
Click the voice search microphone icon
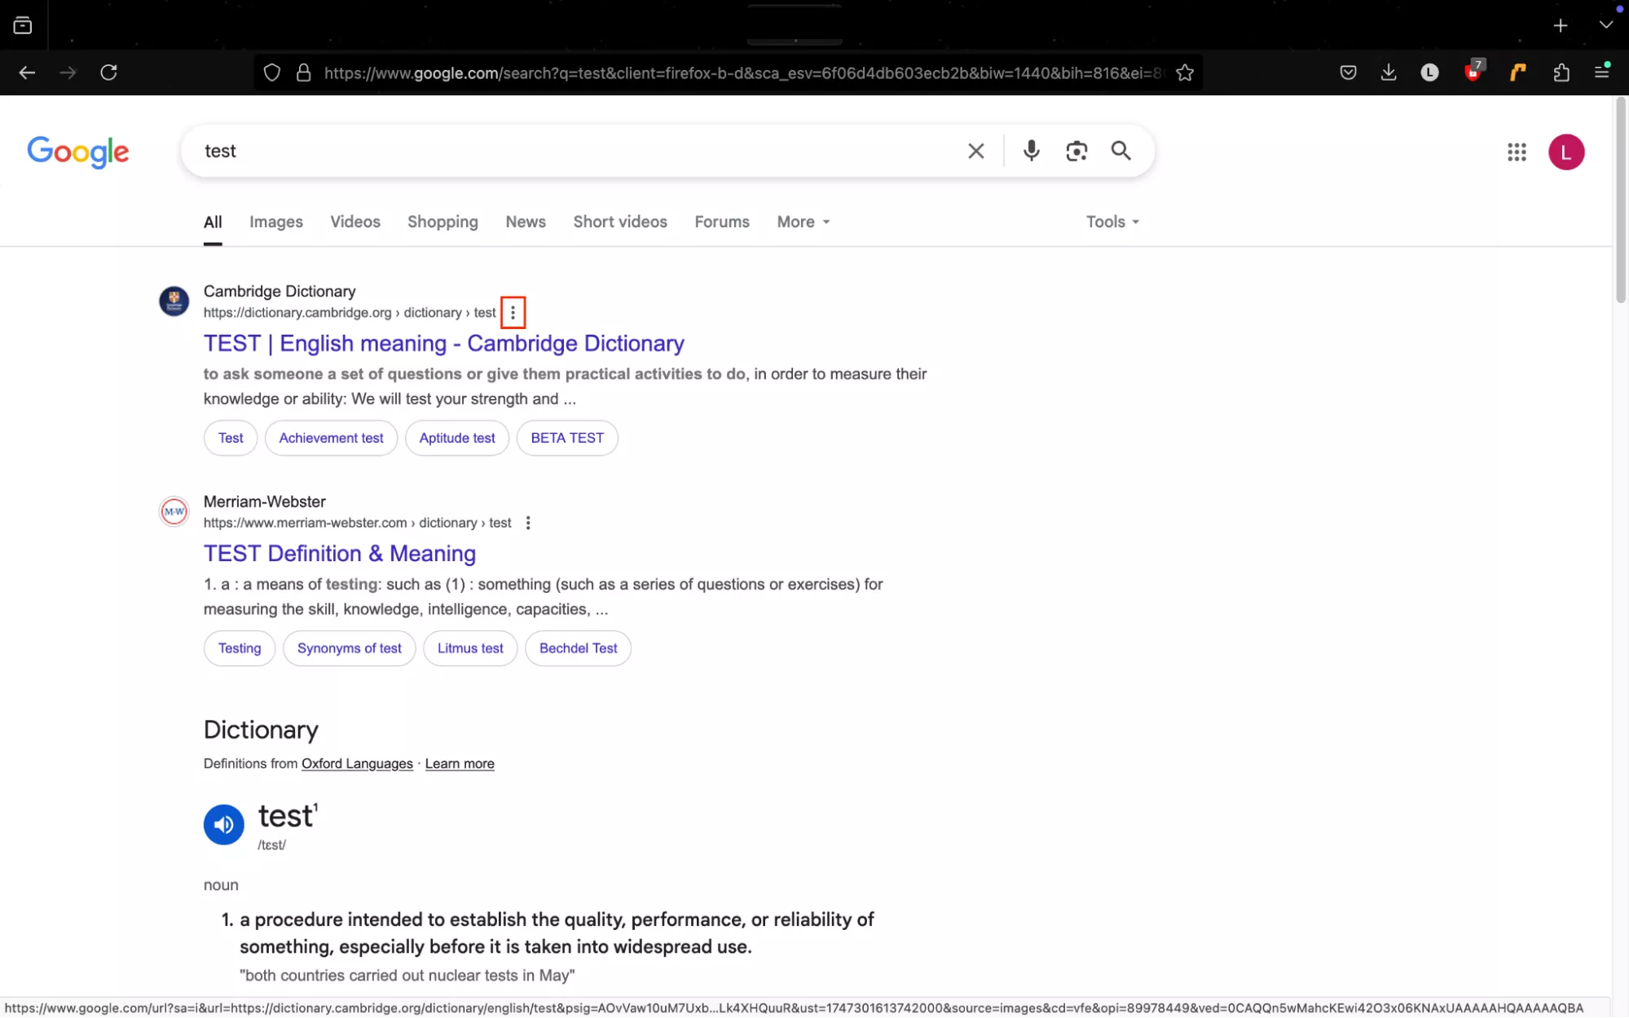tap(1031, 151)
